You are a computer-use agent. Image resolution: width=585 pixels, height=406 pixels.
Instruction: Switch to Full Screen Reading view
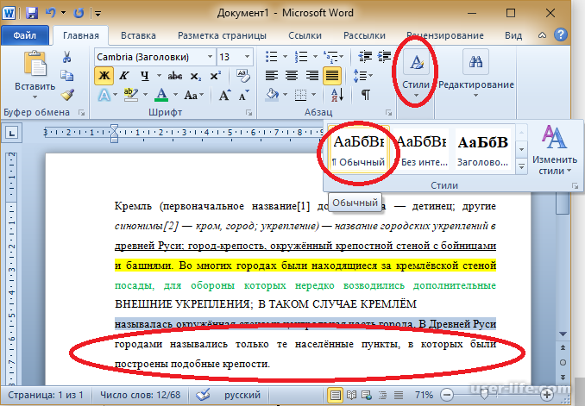351,395
